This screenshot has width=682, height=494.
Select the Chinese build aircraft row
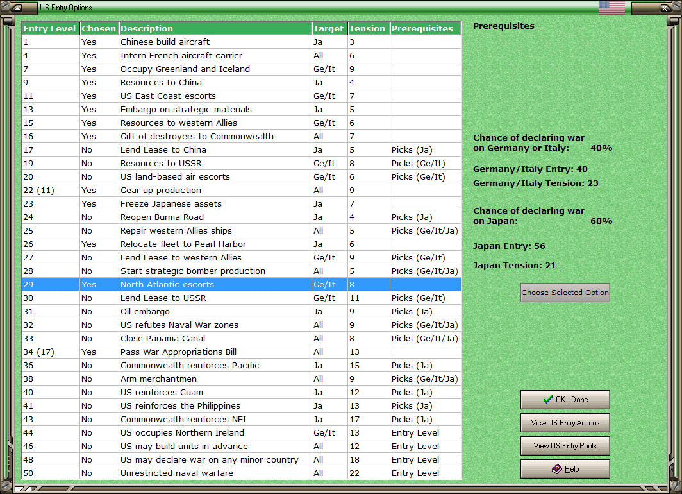coord(242,42)
